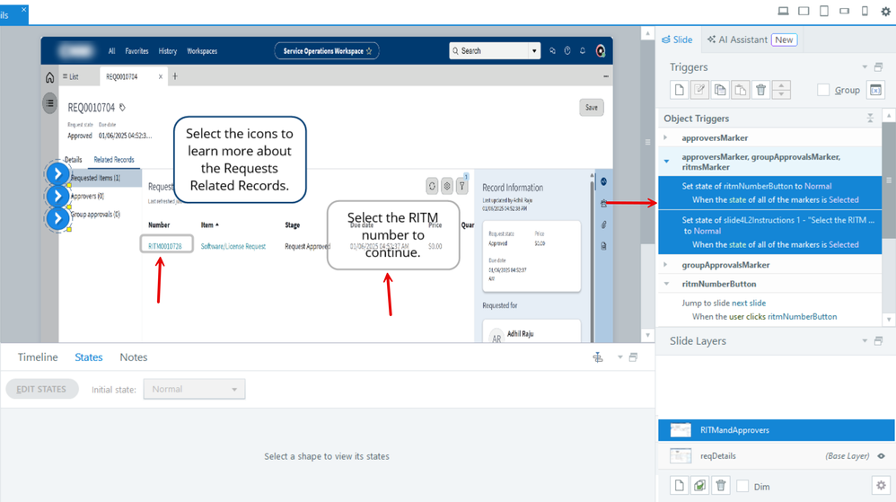This screenshot has height=502, width=896.
Task: Add a new slide layer
Action: (x=679, y=486)
